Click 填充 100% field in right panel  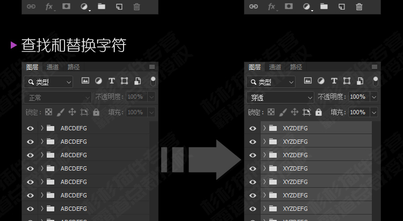(359, 113)
